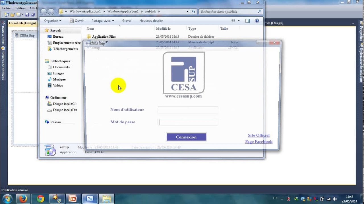
Task: Show hidden tray icons arrow
Action: [282, 199]
